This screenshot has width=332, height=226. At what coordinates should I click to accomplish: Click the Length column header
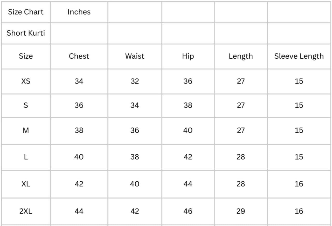[x=240, y=56]
